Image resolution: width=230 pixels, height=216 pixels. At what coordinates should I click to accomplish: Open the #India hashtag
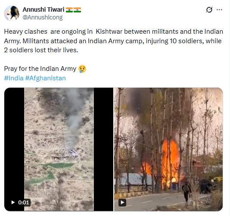[14, 78]
